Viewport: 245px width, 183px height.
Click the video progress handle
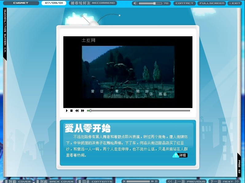pos(90,111)
